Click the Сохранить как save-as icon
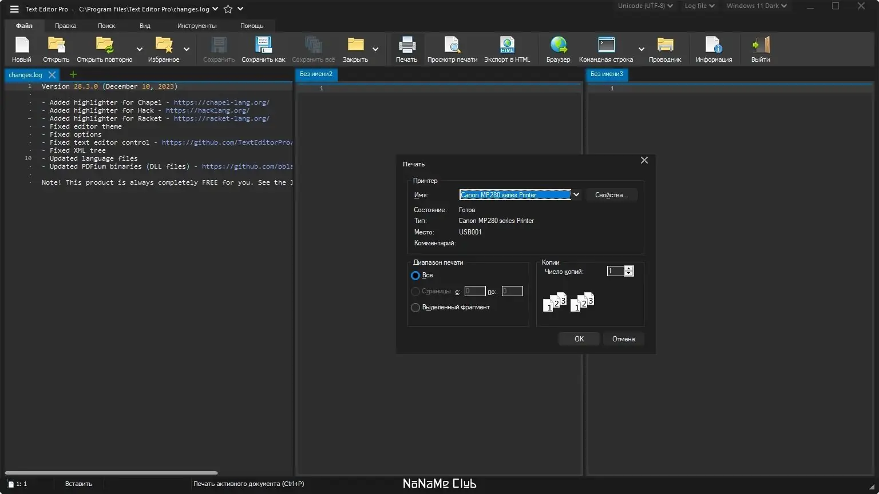 [263, 46]
